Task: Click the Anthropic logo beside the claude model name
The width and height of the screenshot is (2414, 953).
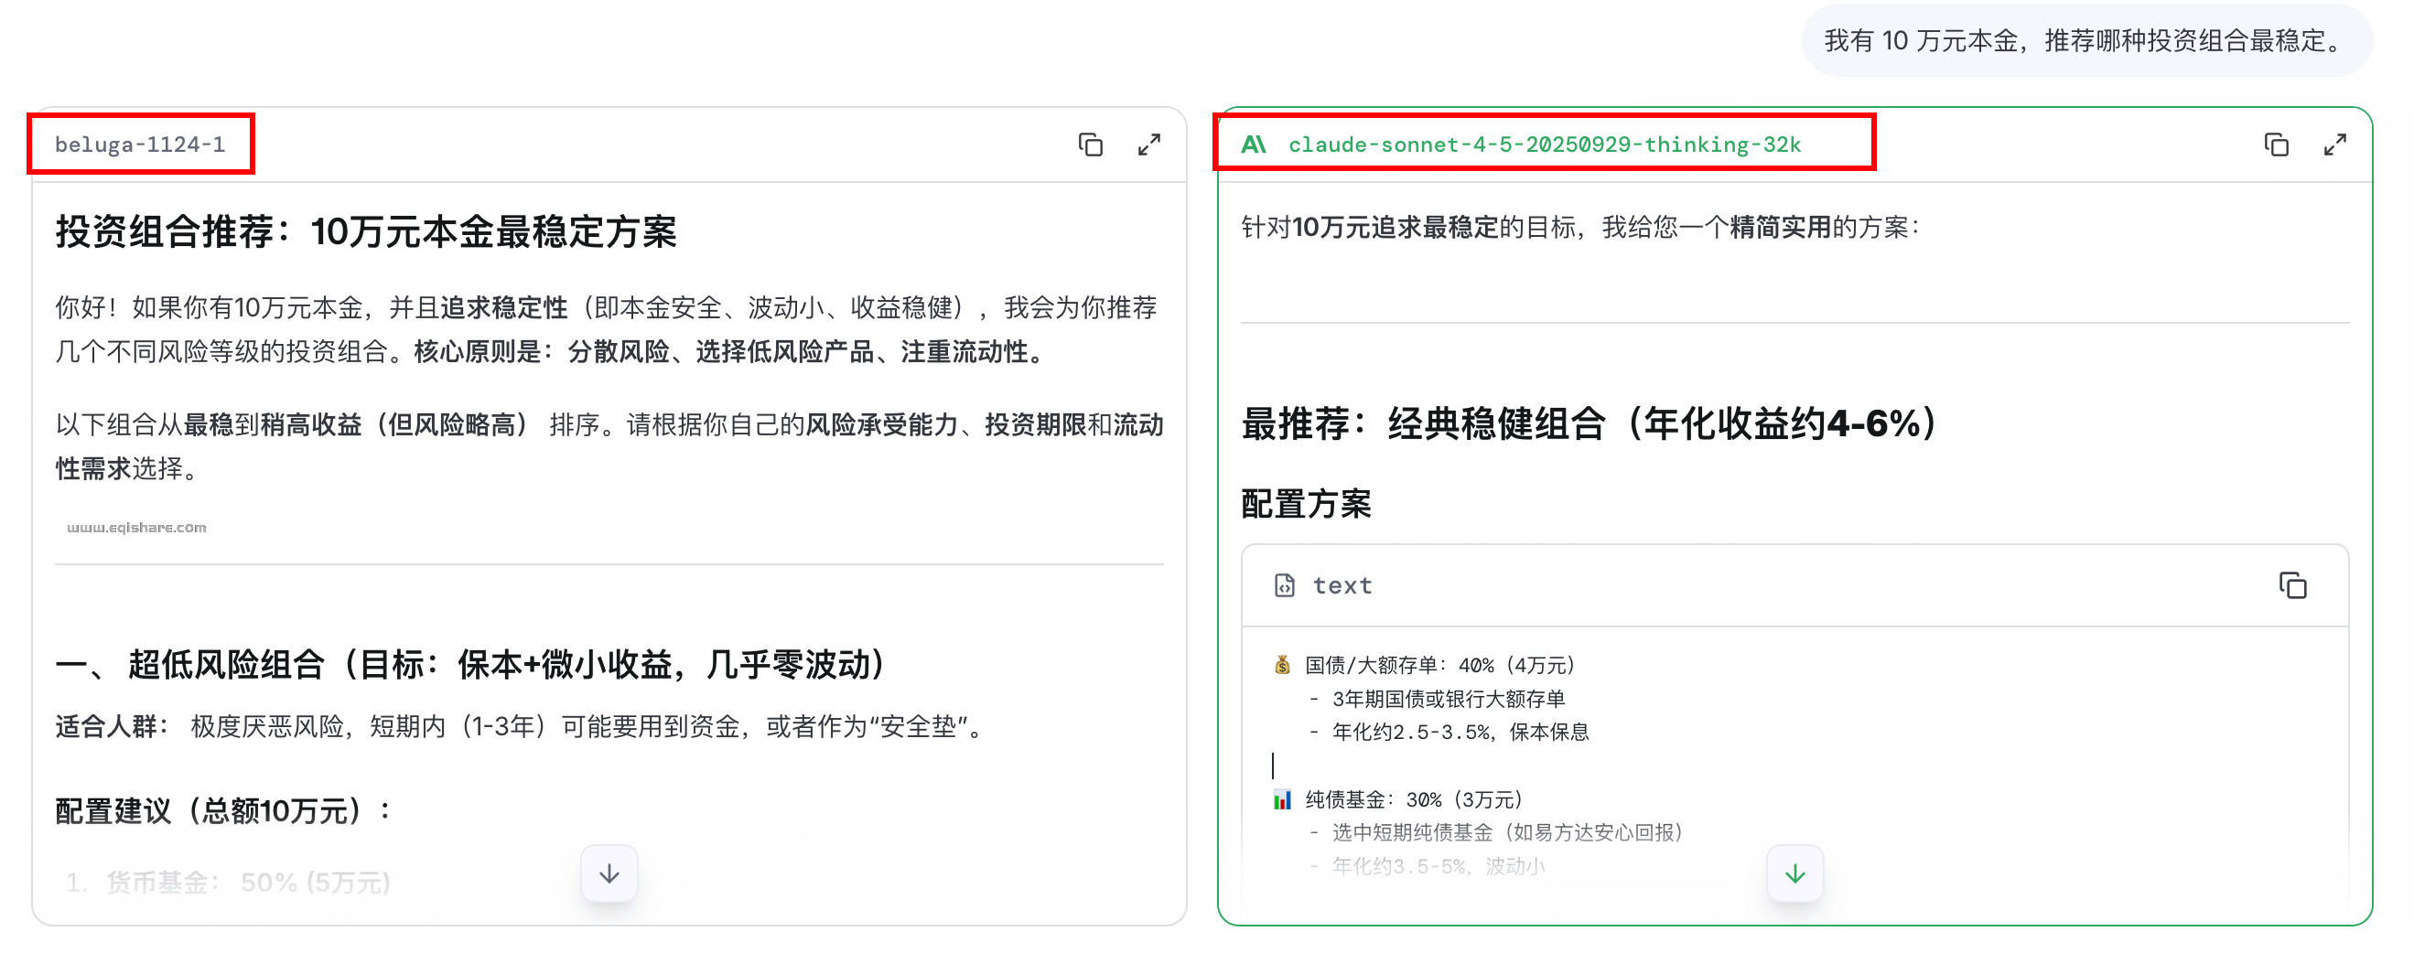Action: click(x=1253, y=145)
